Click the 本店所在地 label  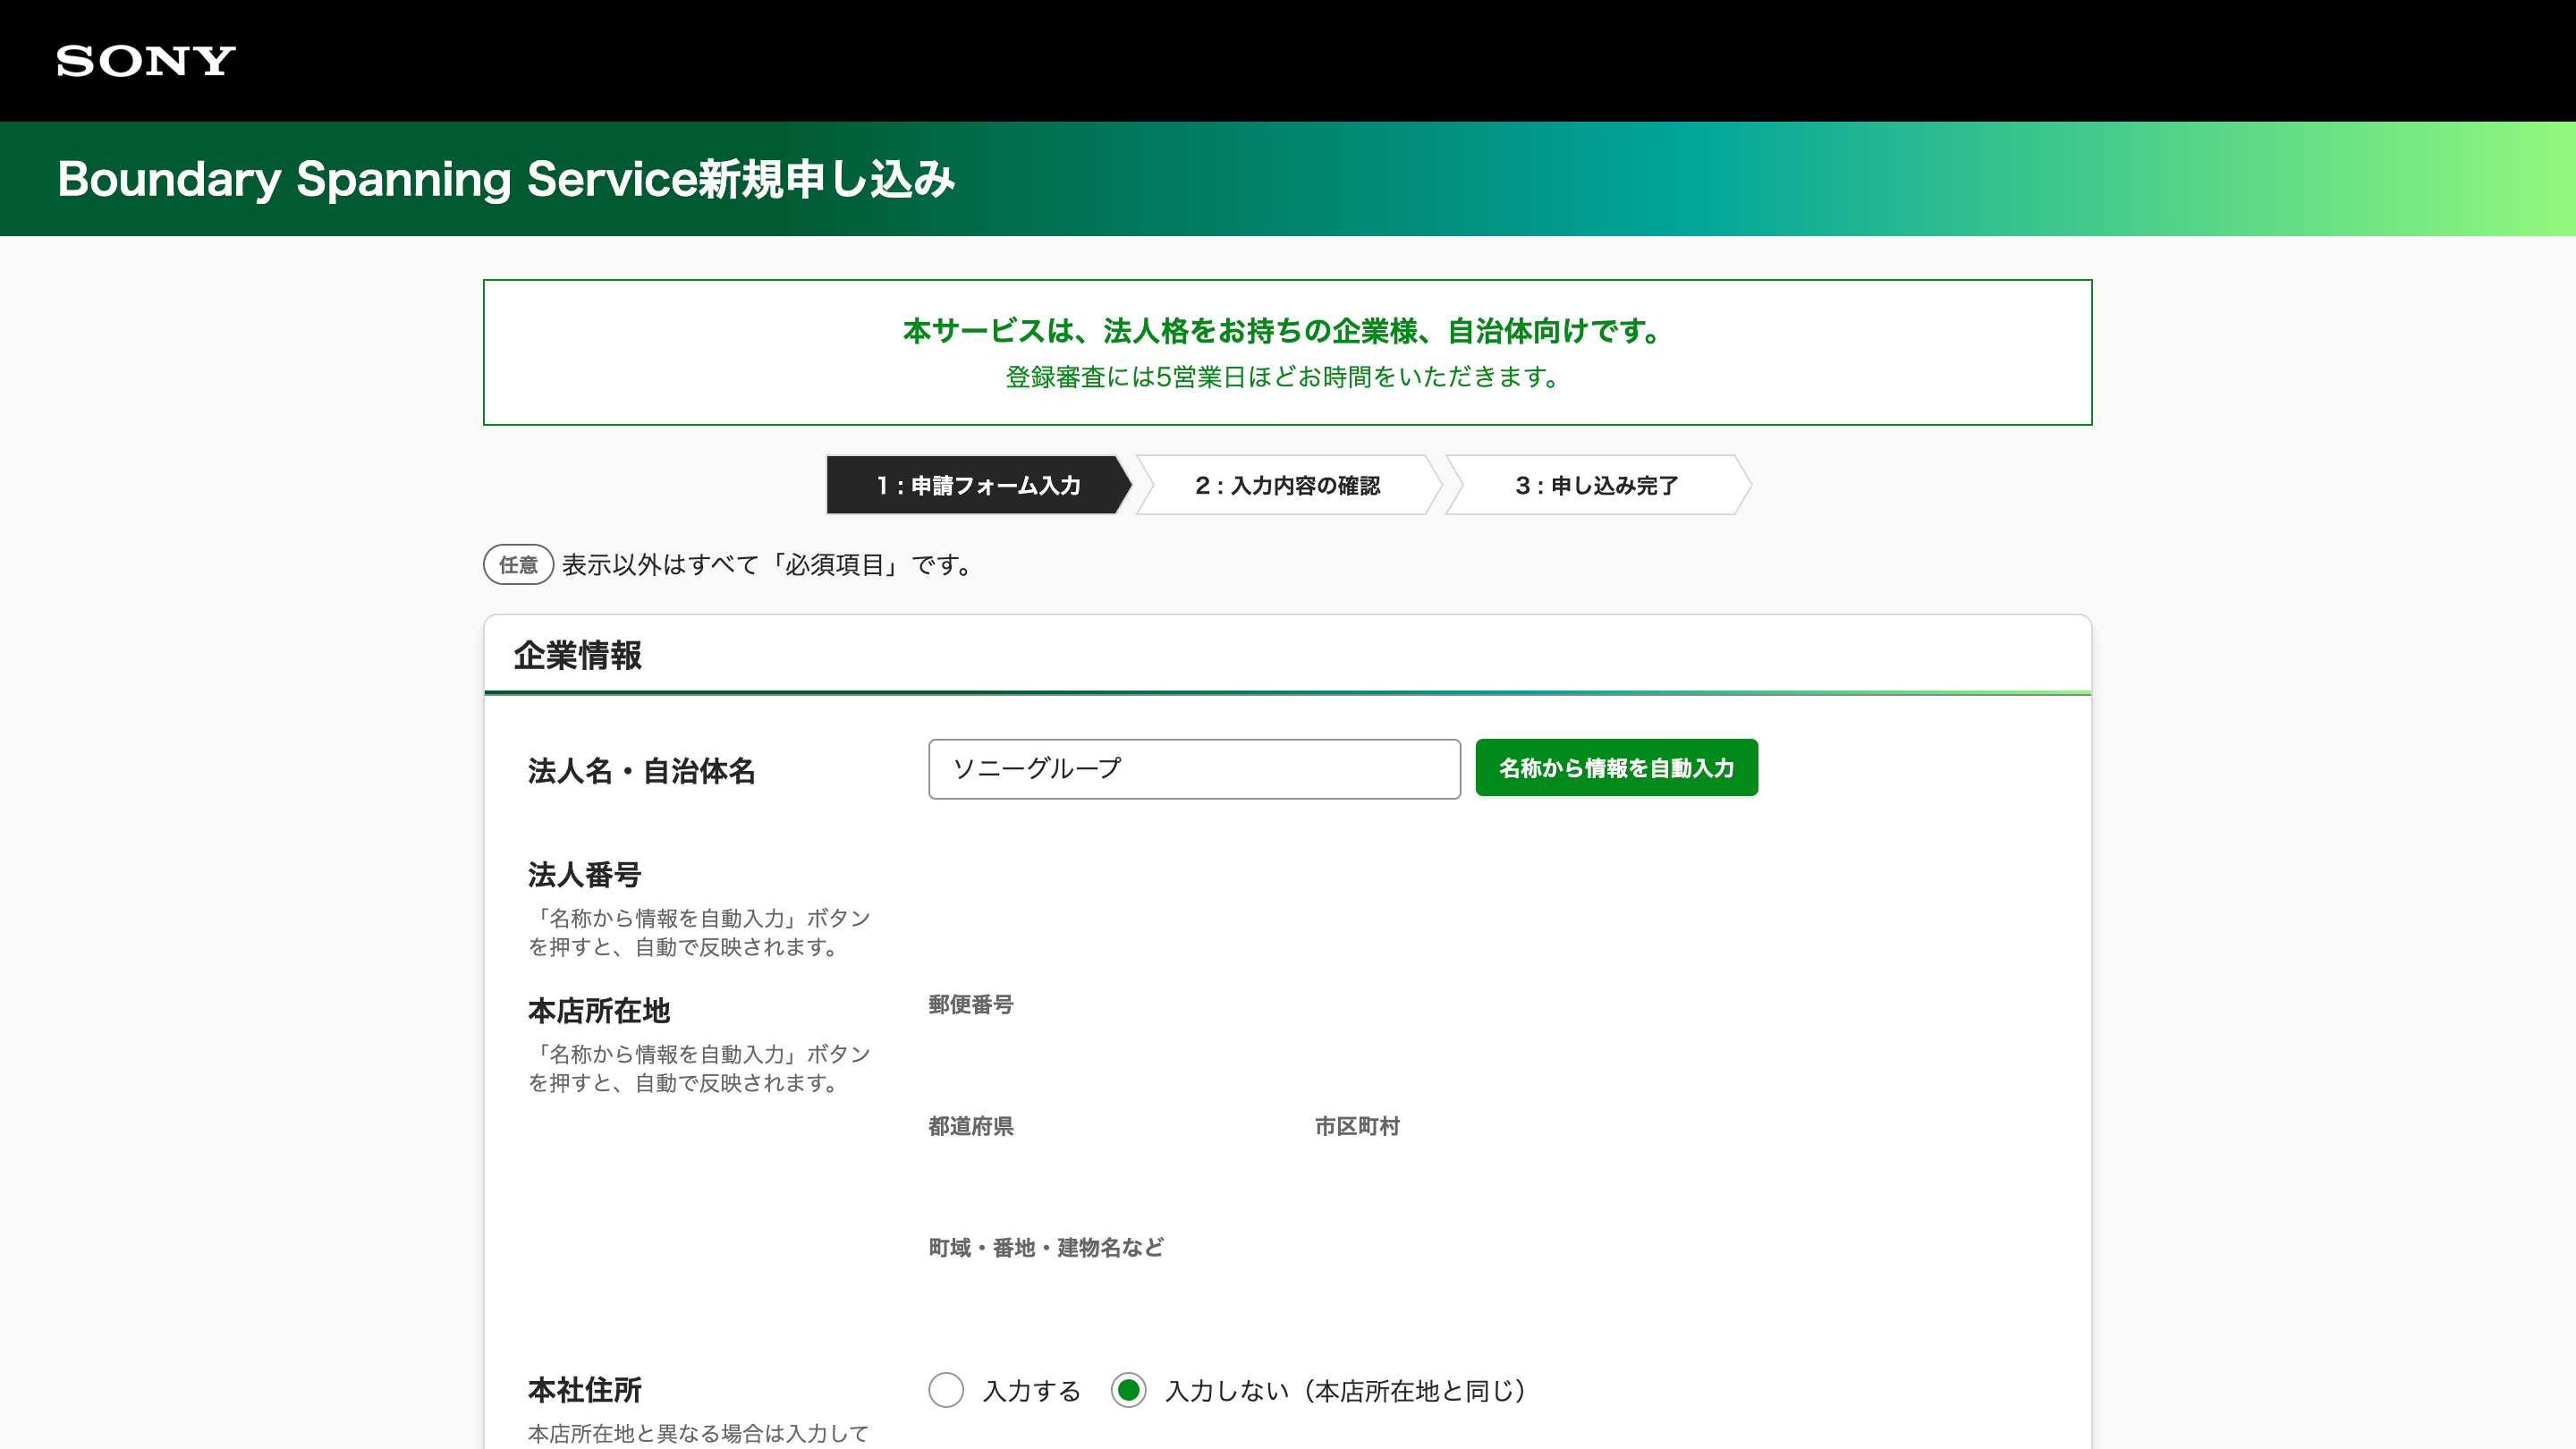[601, 1011]
